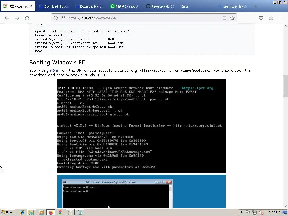
Task: Switch to MistyPE reboot tab
Action: (125, 6)
